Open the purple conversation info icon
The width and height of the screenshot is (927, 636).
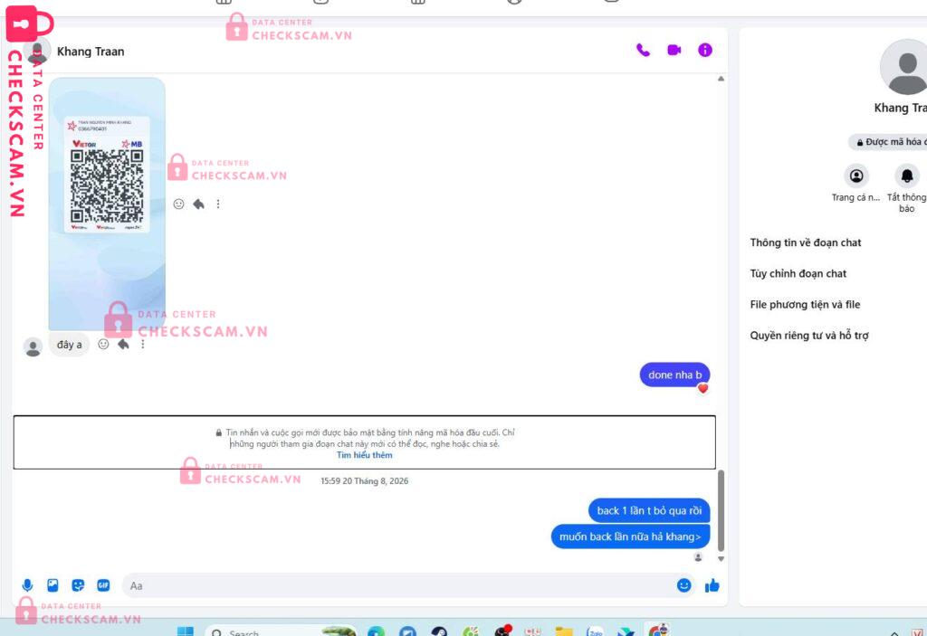tap(704, 51)
